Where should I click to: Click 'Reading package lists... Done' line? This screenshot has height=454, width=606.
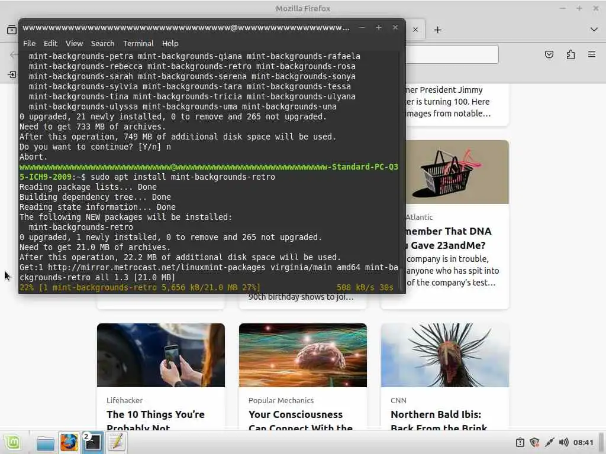point(88,187)
